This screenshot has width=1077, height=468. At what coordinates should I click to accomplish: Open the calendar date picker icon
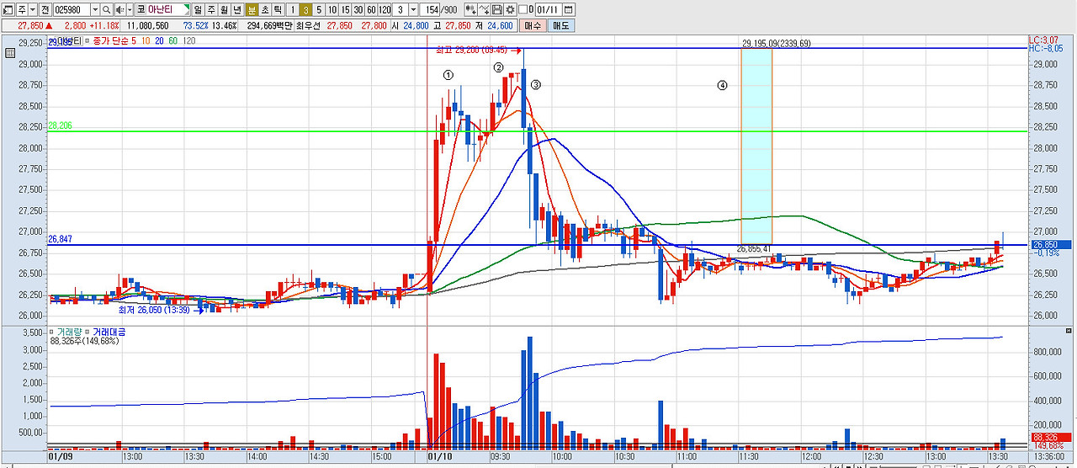point(569,10)
